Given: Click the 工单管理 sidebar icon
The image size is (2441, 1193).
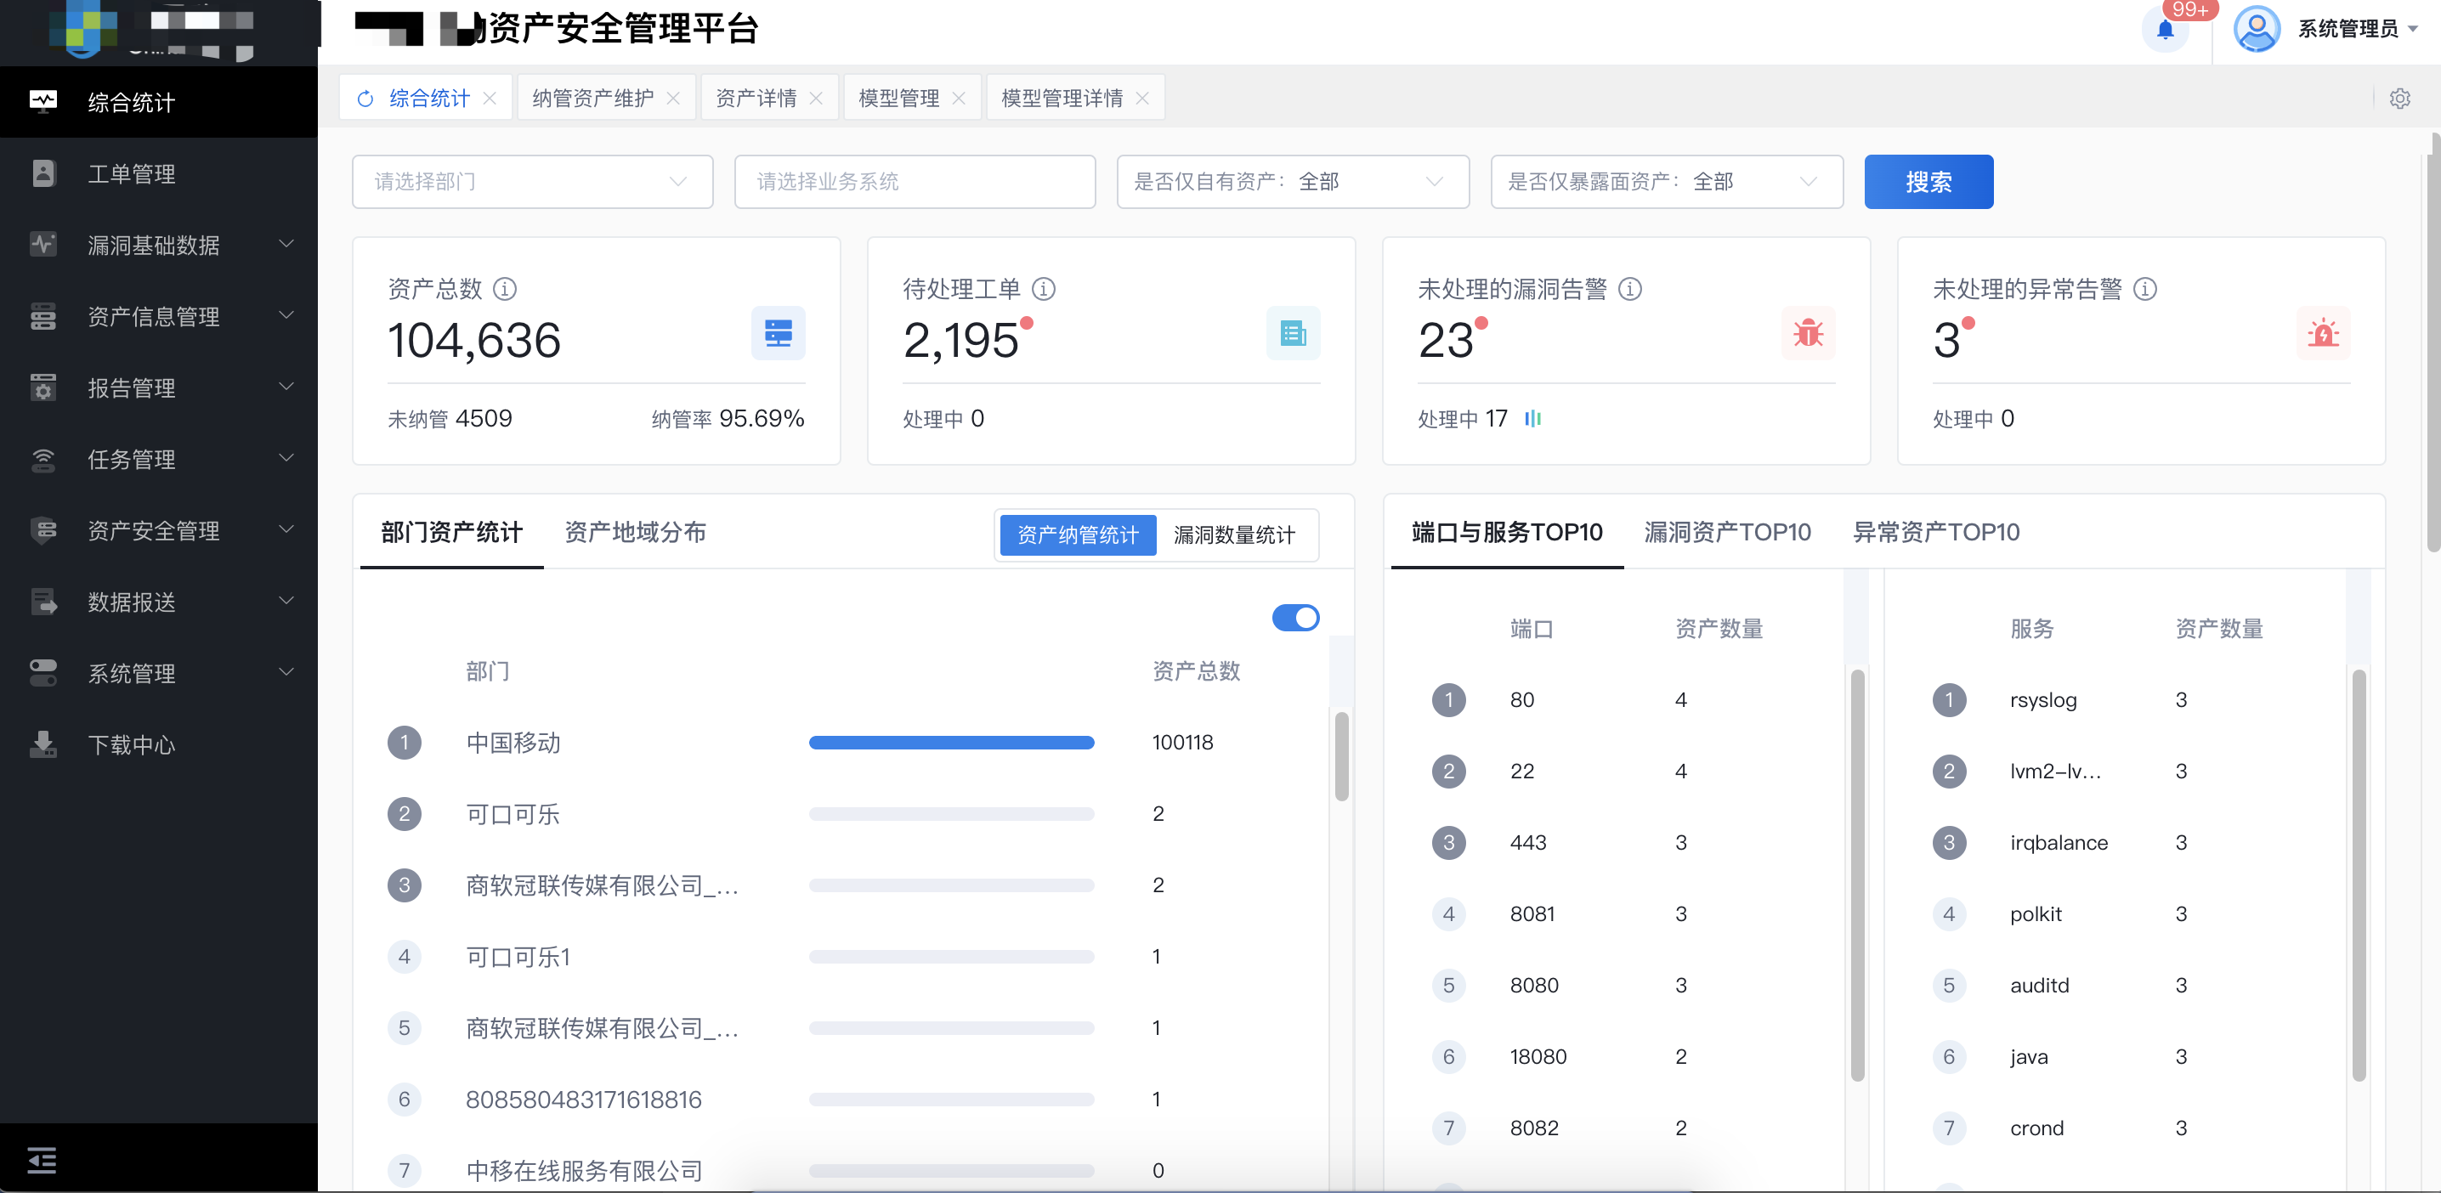Looking at the screenshot, I should pos(42,173).
